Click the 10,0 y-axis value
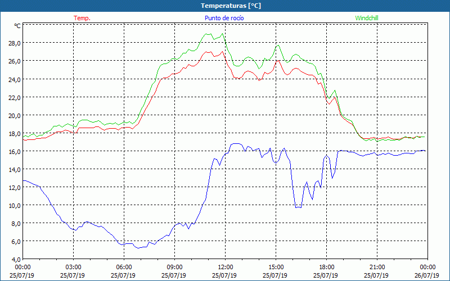 pos(15,205)
